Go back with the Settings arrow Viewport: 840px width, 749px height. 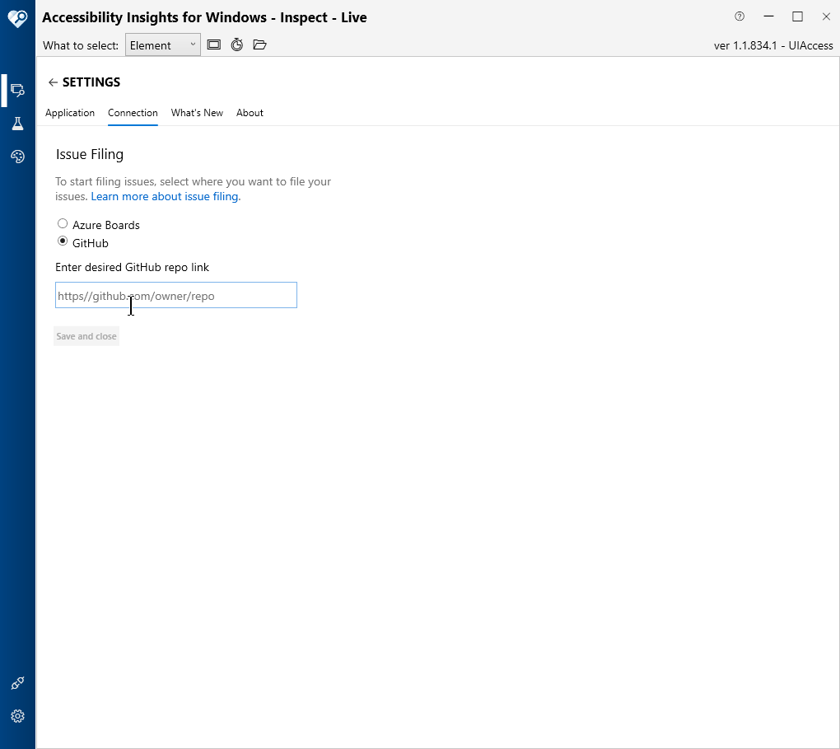point(53,82)
